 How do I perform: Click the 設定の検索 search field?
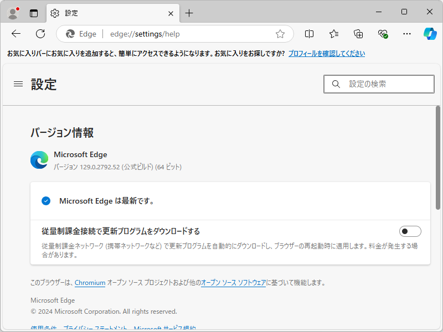point(379,84)
